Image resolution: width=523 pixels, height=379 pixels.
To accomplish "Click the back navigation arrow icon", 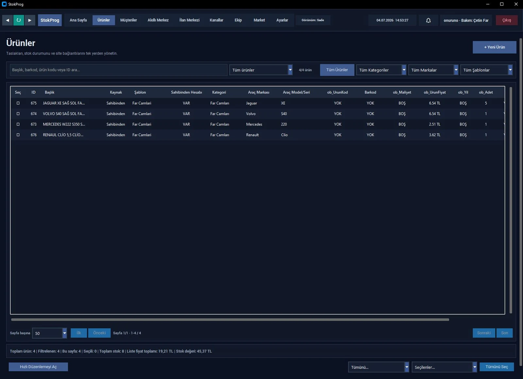I will tap(8, 20).
